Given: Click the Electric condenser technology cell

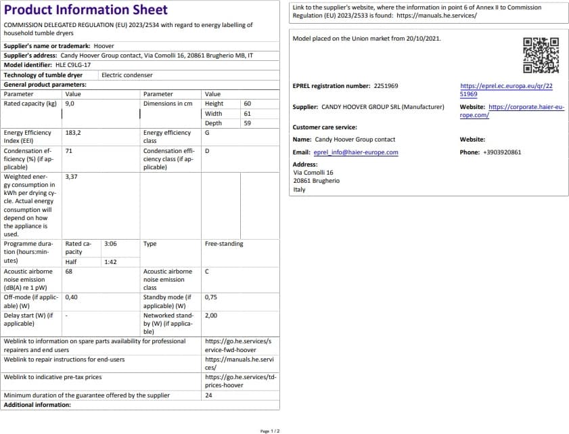Looking at the screenshot, I should tap(127, 75).
